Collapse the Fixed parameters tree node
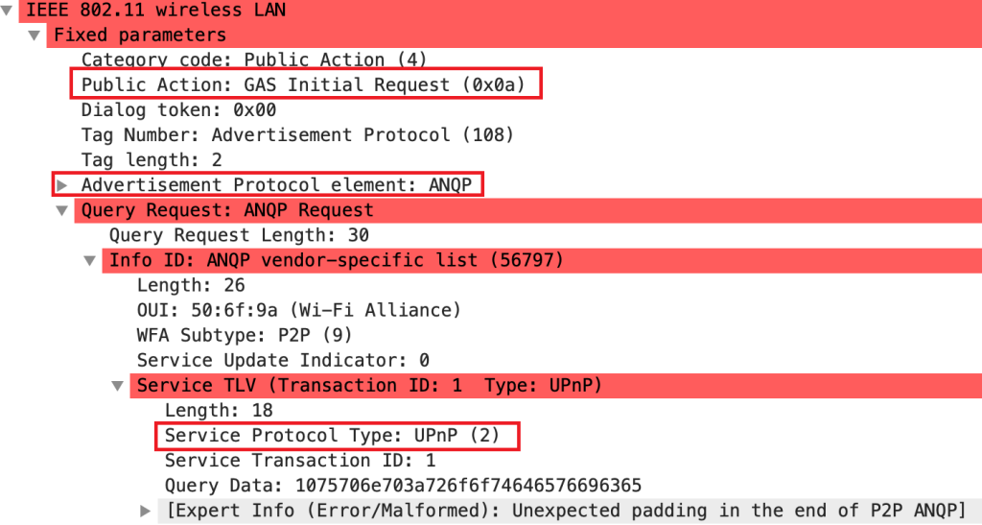 [35, 36]
